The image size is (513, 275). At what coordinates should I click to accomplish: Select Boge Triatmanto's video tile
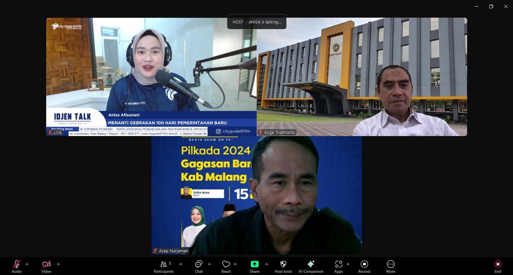(362, 77)
